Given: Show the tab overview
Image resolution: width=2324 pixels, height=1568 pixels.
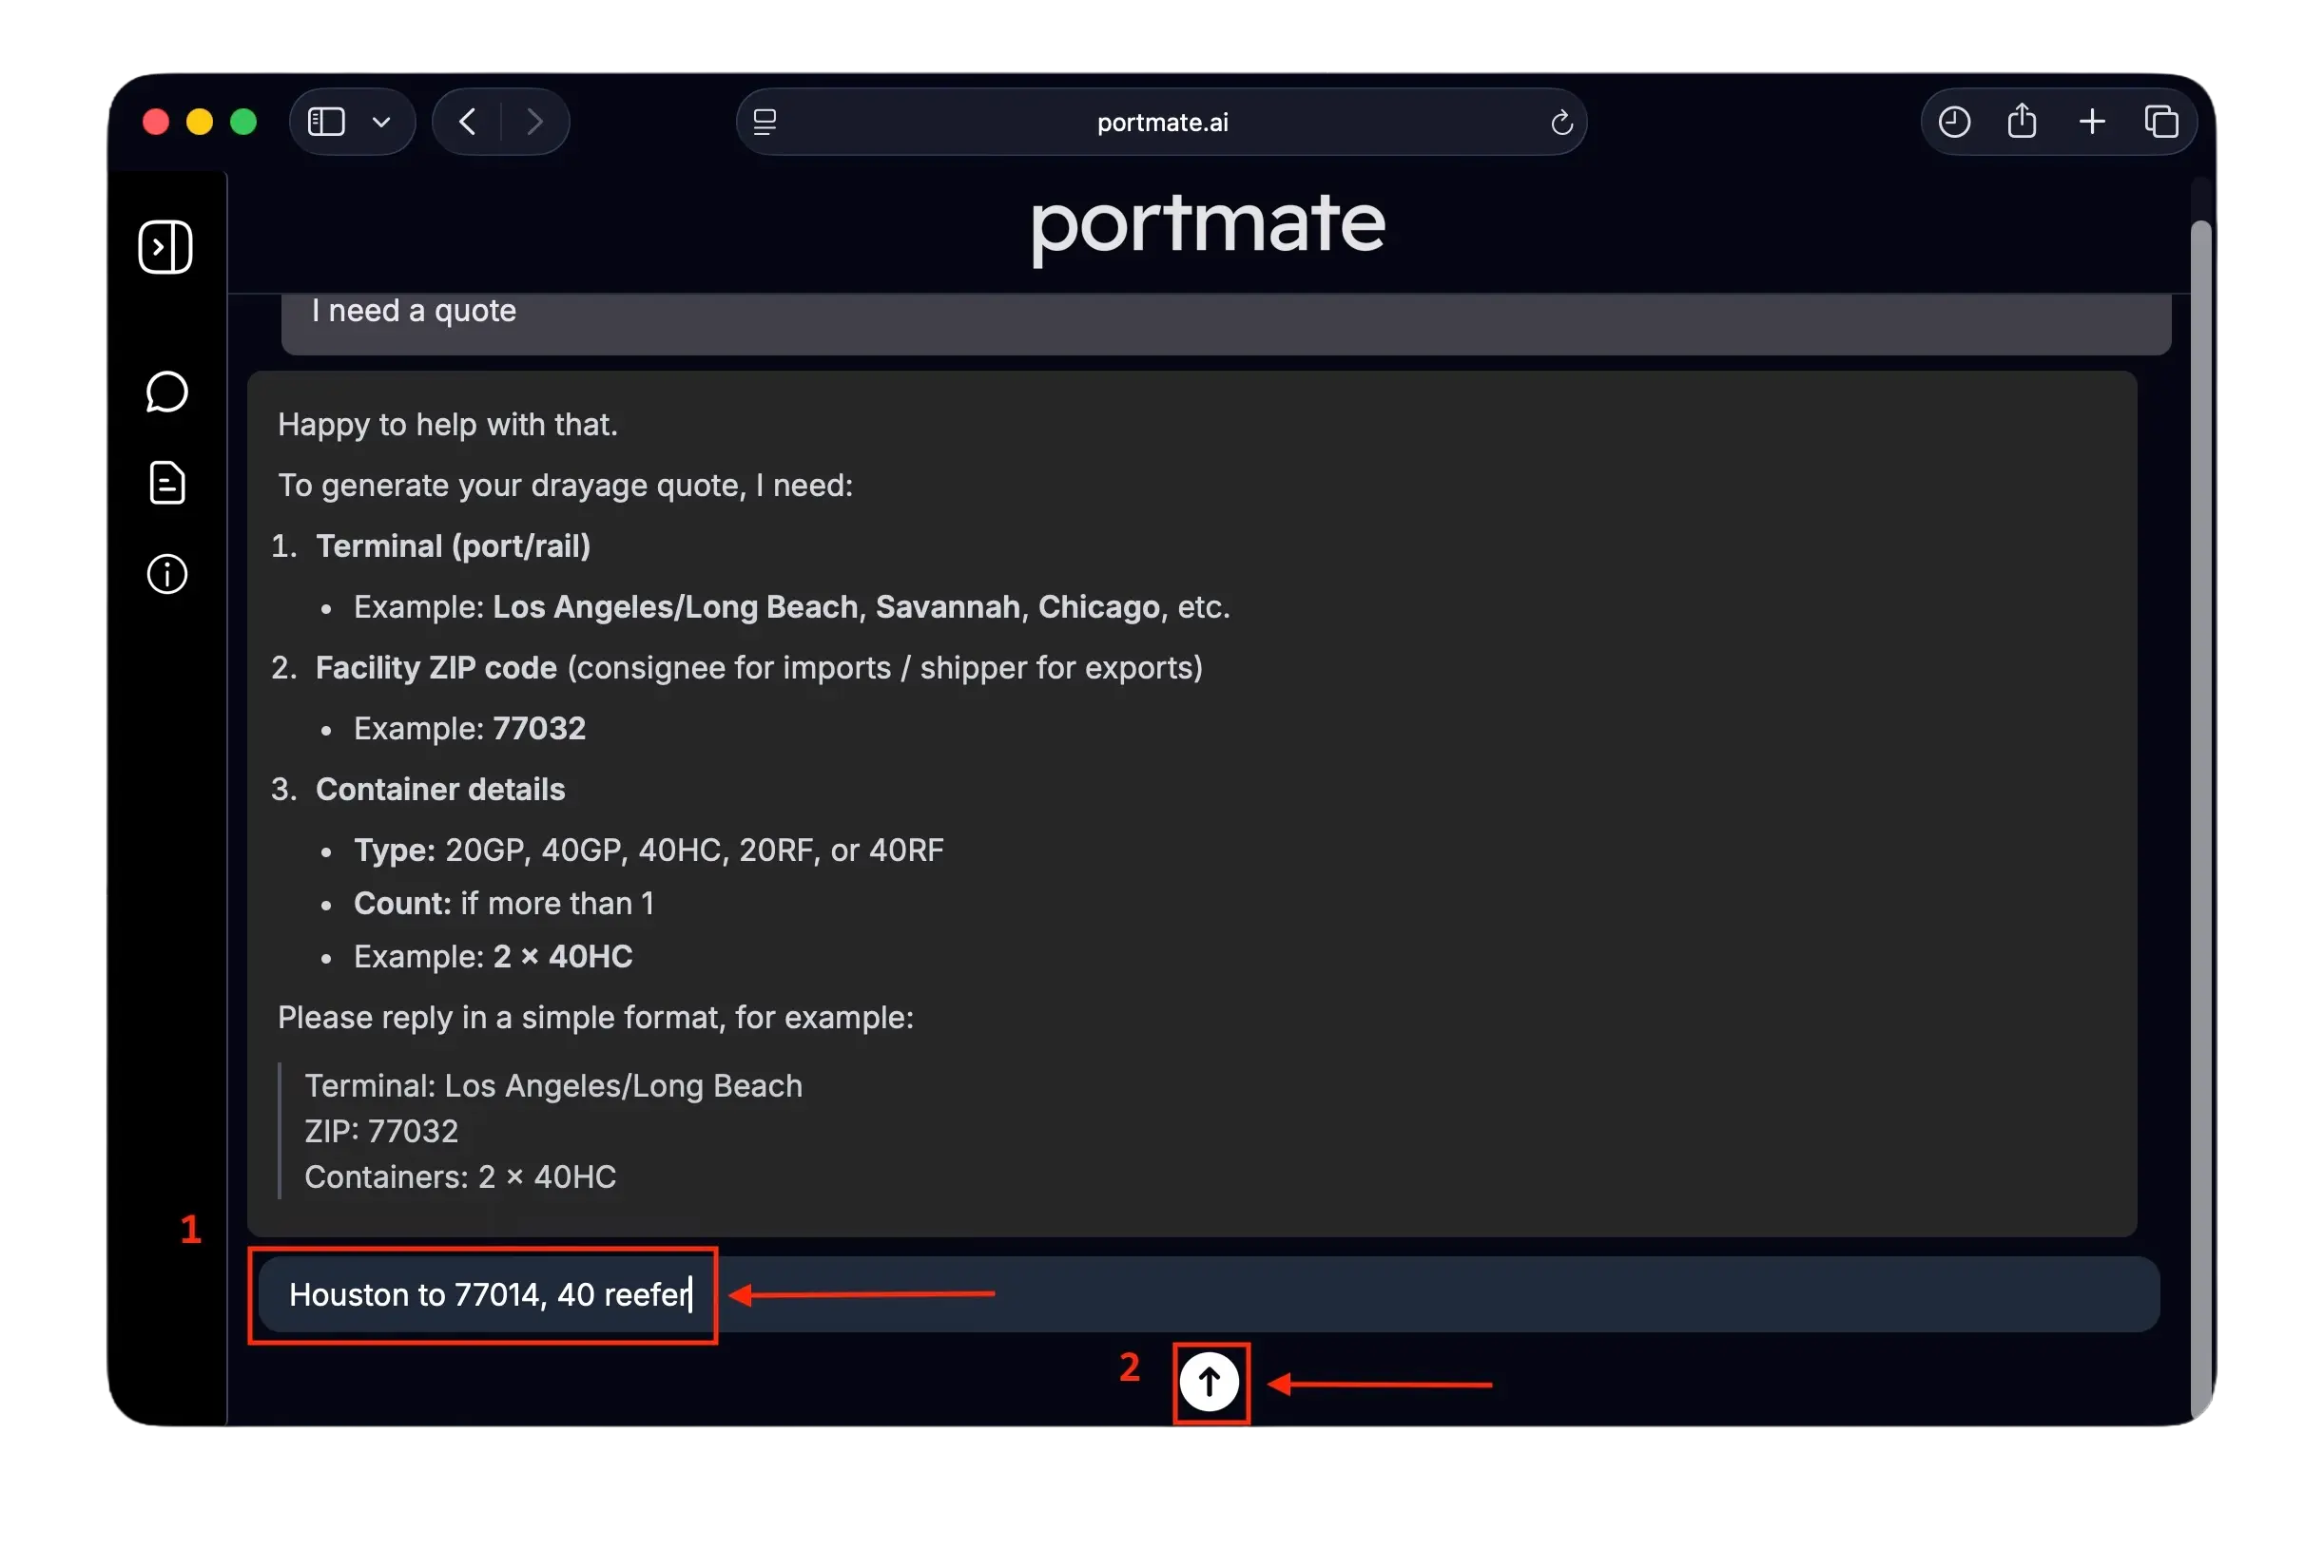Looking at the screenshot, I should (x=2161, y=122).
